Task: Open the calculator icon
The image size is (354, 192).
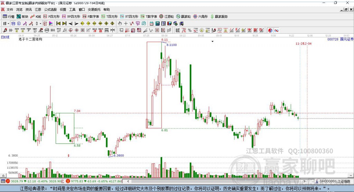Action: tap(157, 24)
